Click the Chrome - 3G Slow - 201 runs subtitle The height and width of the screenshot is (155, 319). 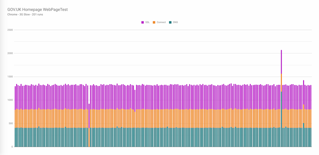point(26,15)
